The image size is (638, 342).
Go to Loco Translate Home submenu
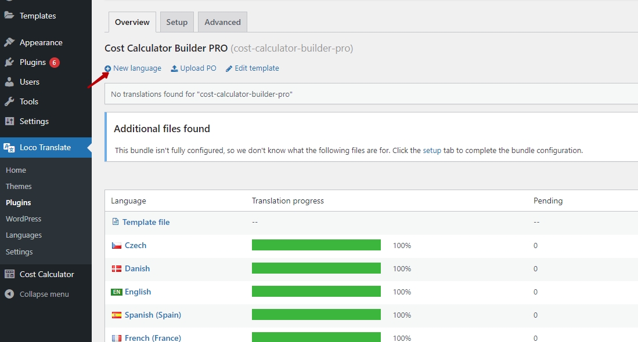pos(16,170)
